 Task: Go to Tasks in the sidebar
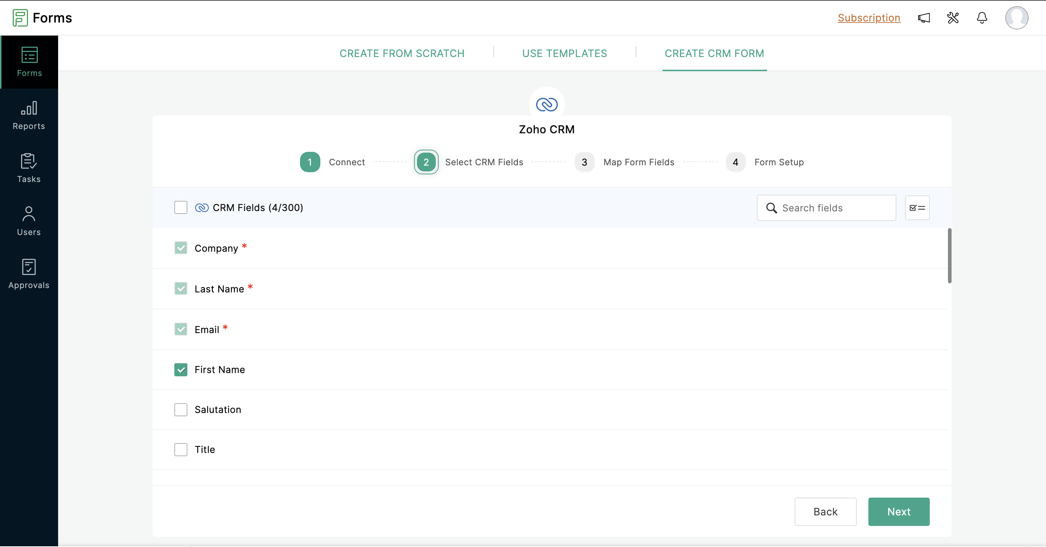(29, 168)
